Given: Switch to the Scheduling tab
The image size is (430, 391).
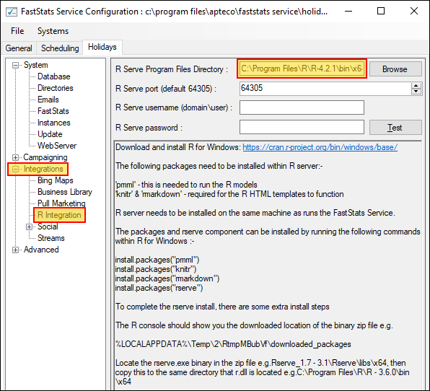Looking at the screenshot, I should (60, 48).
